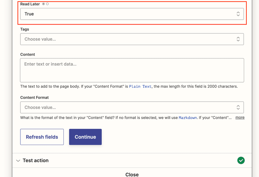Image resolution: width=259 pixels, height=177 pixels.
Task: Click the Content Format field label
Action: [x=35, y=98]
